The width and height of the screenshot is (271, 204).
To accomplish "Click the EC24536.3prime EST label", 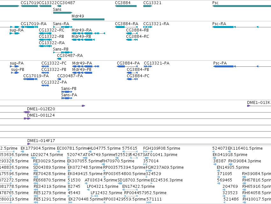I will tap(167, 180).
